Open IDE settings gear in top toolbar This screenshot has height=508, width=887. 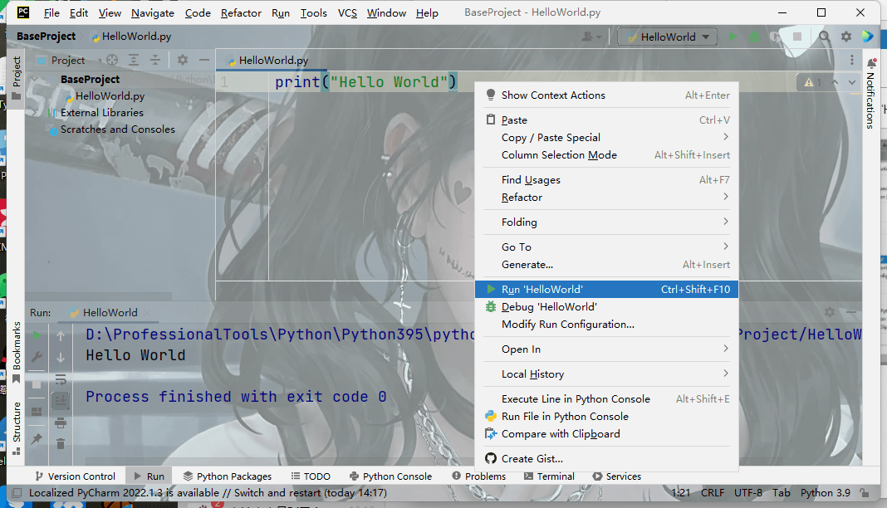coord(846,37)
